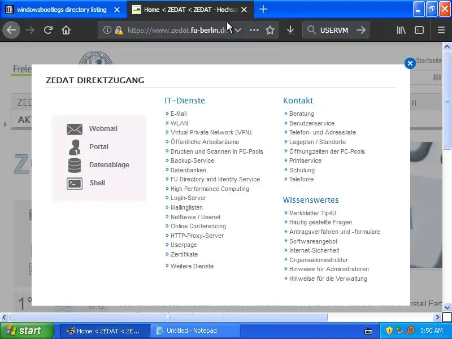Open Häufig gestellte Fragen link
Screen dimensions: 452x339
(320, 222)
